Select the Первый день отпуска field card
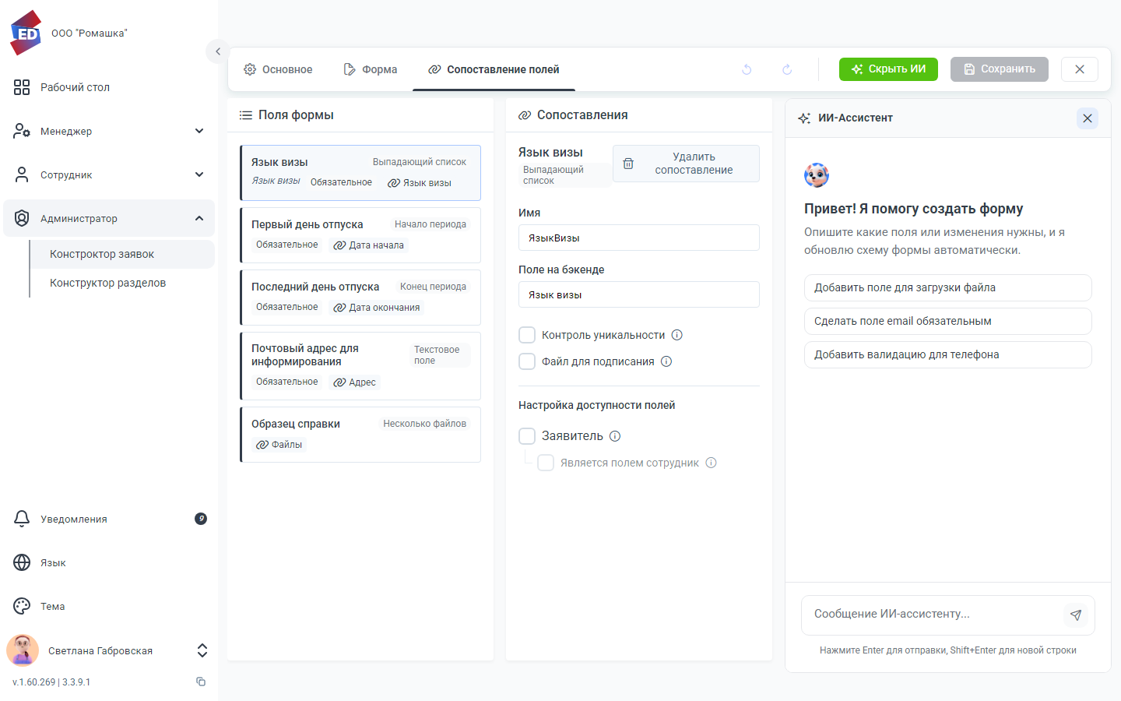Viewport: 1121px width, 701px height. point(360,235)
